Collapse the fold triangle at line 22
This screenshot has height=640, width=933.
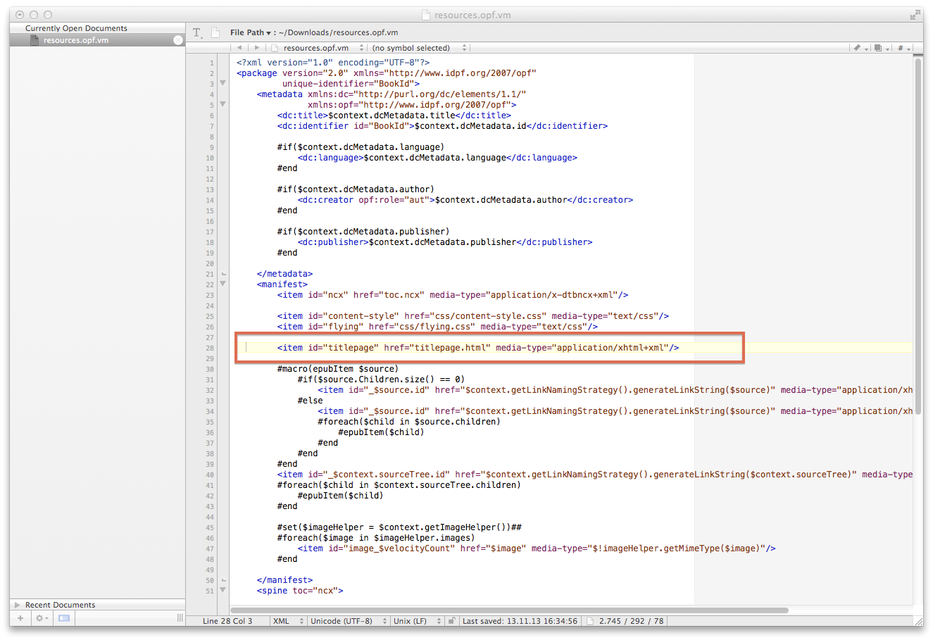pyautogui.click(x=223, y=284)
